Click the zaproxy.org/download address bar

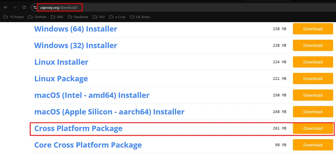(59, 7)
